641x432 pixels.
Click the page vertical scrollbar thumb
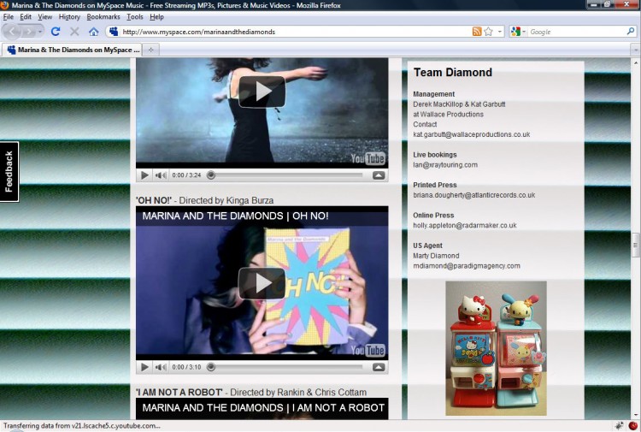635,246
